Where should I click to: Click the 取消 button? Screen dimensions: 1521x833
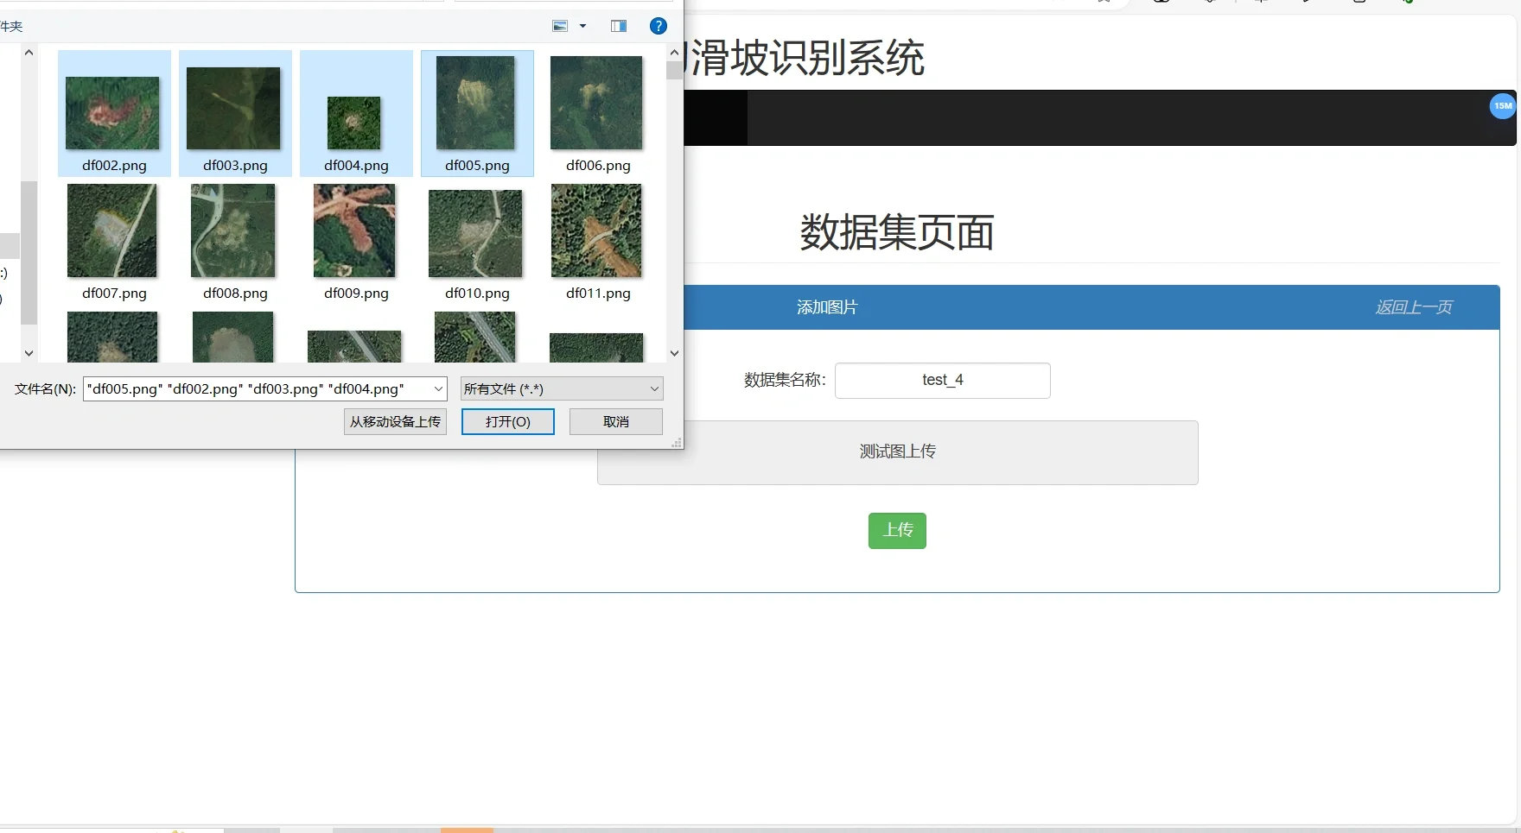click(x=614, y=421)
